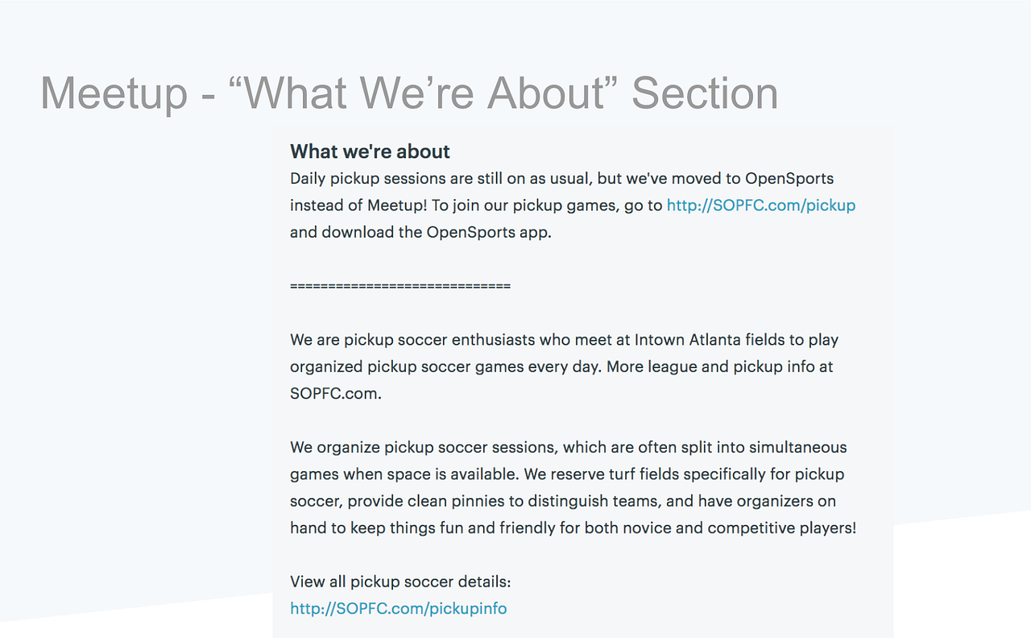Click the word "Section" in the slide title
This screenshot has height=638, width=1031.
point(705,93)
